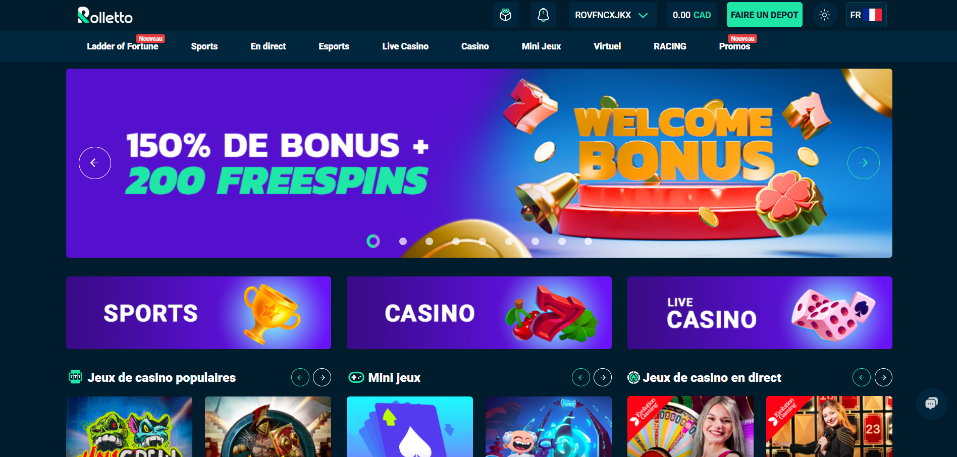Show previous Mini jeux games
The width and height of the screenshot is (957, 457).
581,377
